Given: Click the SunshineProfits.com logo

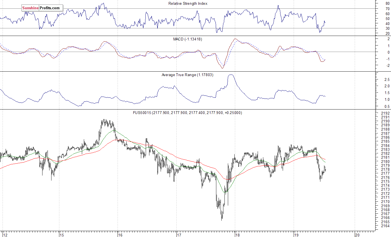Looking at the screenshot, I should [42, 8].
